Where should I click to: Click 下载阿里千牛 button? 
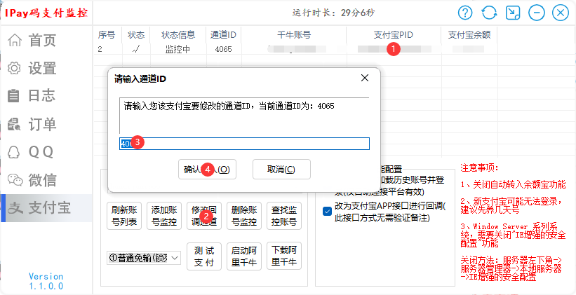tap(284, 256)
